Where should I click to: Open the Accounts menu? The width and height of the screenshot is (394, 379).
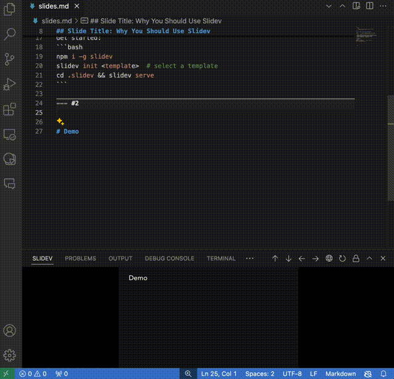click(x=10, y=330)
